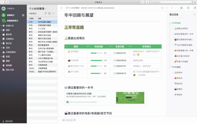This screenshot has width=197, height=124.
Task: Open the note's three-dot more options
Action: click(172, 8)
